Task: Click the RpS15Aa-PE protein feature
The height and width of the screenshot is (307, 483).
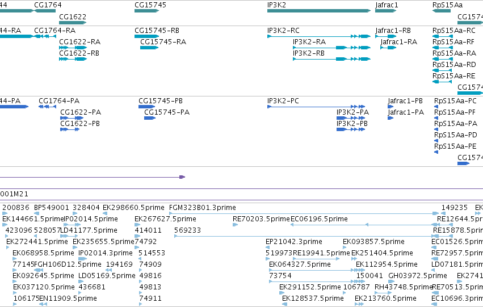Action: click(x=436, y=153)
